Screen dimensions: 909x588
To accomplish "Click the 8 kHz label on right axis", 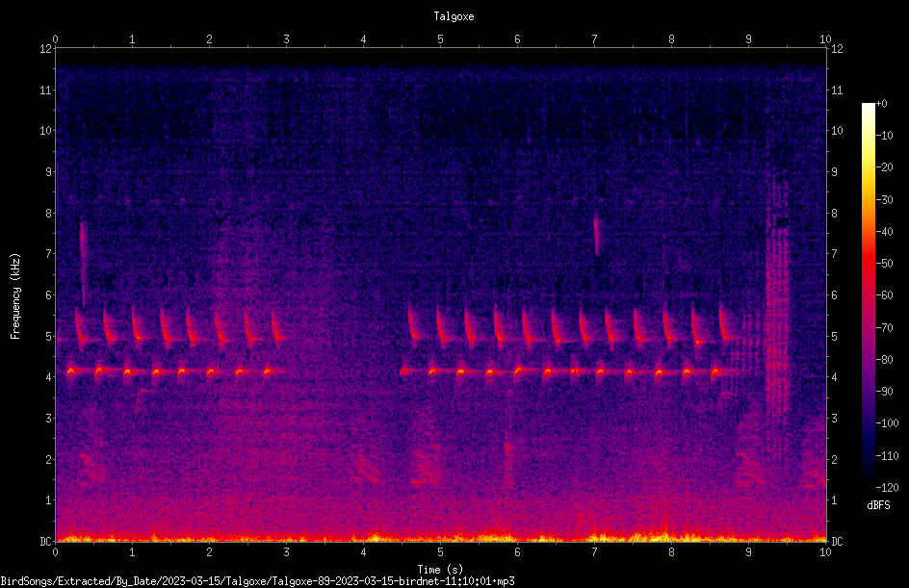I will click(x=834, y=214).
